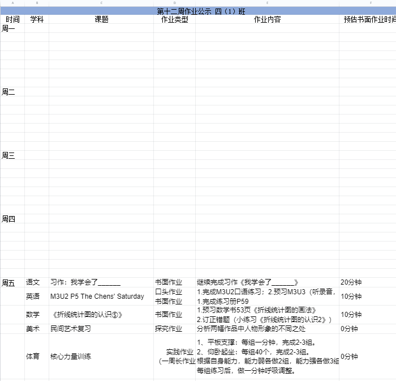Click the cell starting 1、平板支撑
This screenshot has width=396, height=381.
click(x=267, y=357)
